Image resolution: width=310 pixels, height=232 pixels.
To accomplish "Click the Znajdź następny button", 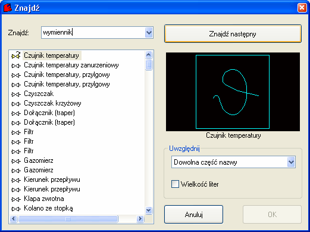I will point(233,34).
